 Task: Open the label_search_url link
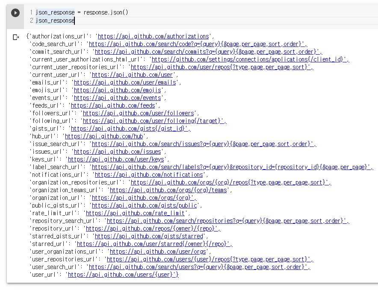(232, 167)
